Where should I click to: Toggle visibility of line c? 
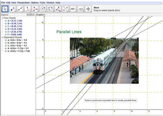point(6,46)
